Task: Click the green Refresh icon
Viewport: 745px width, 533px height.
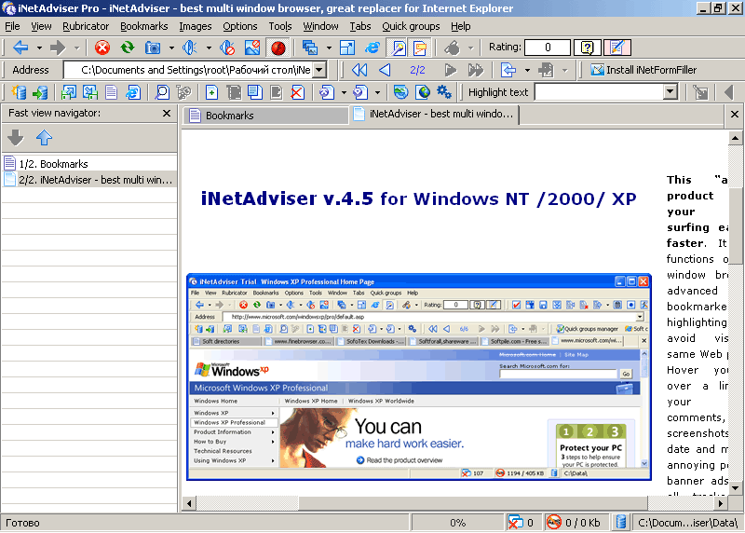Action: (127, 48)
